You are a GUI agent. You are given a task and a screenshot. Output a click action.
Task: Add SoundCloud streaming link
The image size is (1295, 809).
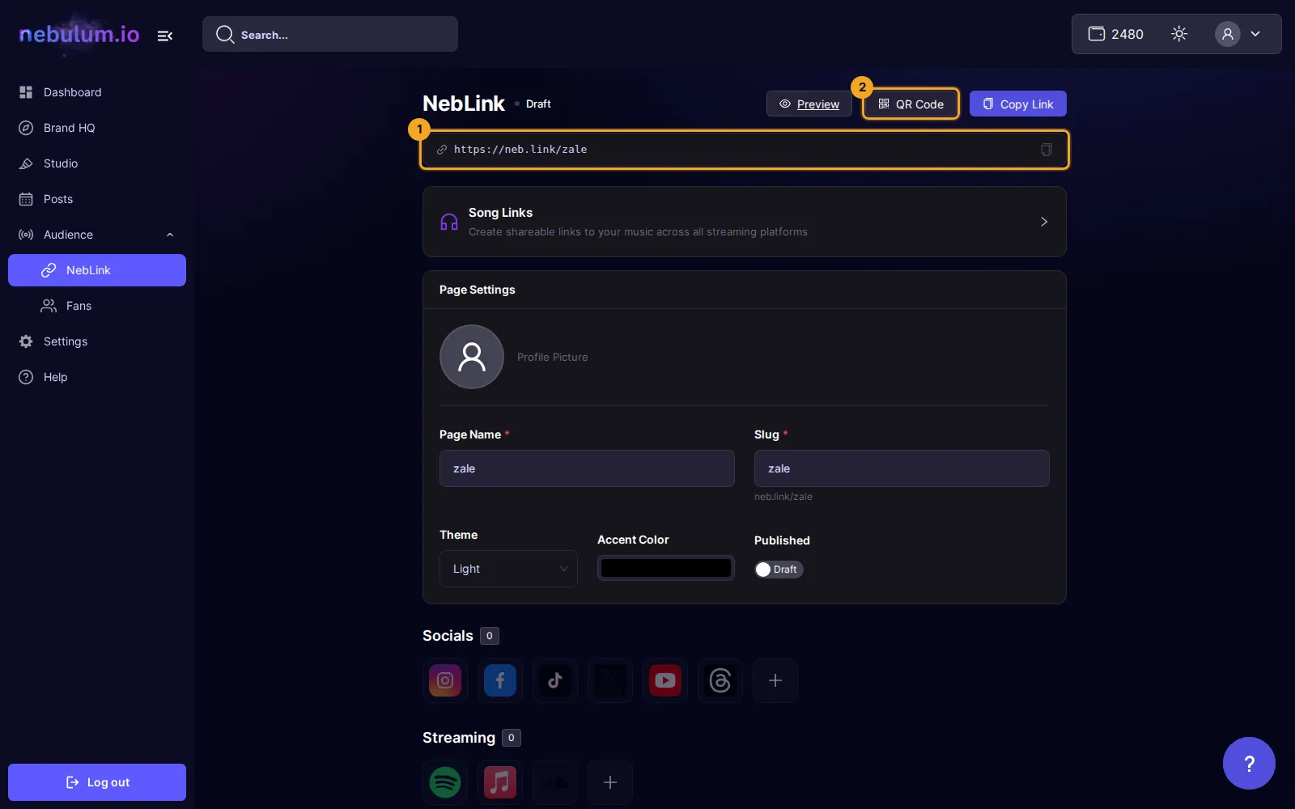click(555, 782)
